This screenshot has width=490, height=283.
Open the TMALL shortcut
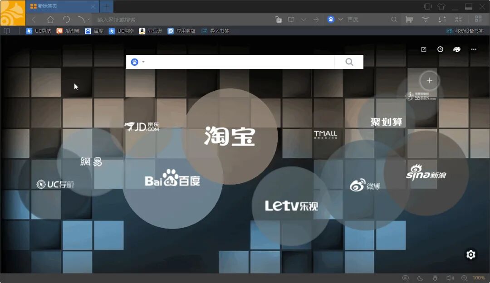coord(325,134)
